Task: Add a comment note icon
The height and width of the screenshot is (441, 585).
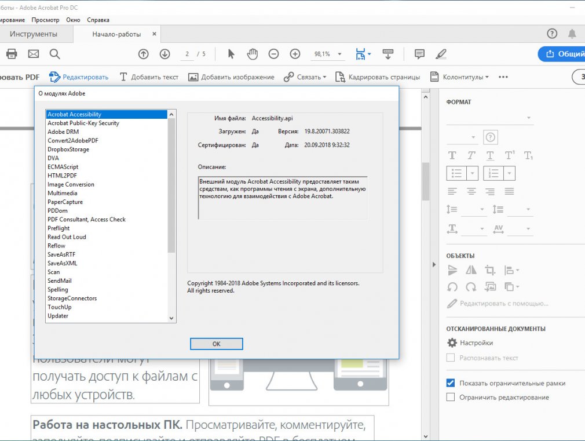Action: click(x=419, y=54)
